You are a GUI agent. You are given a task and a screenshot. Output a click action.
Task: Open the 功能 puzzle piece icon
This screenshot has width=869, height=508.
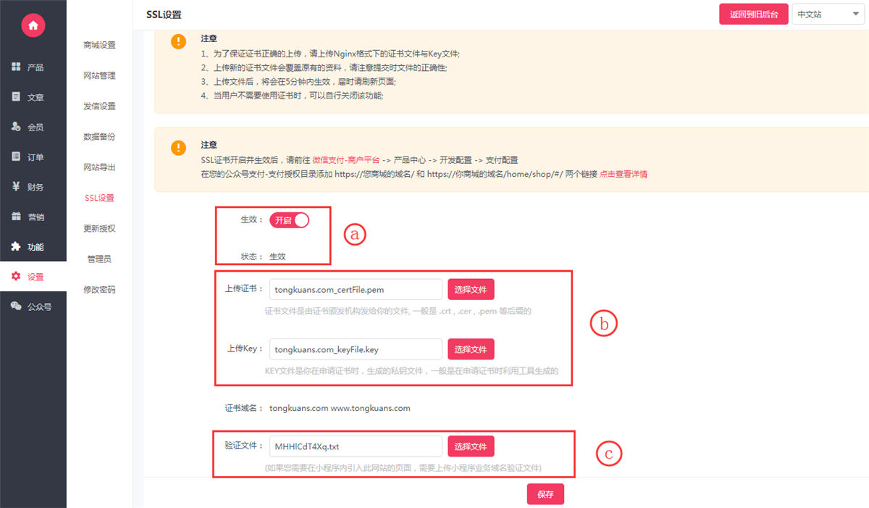16,246
